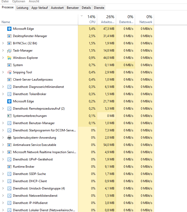Click the Diensthost: SSDP-Suche gear icon
Screen dimensions: 187x212
click(x=9, y=174)
